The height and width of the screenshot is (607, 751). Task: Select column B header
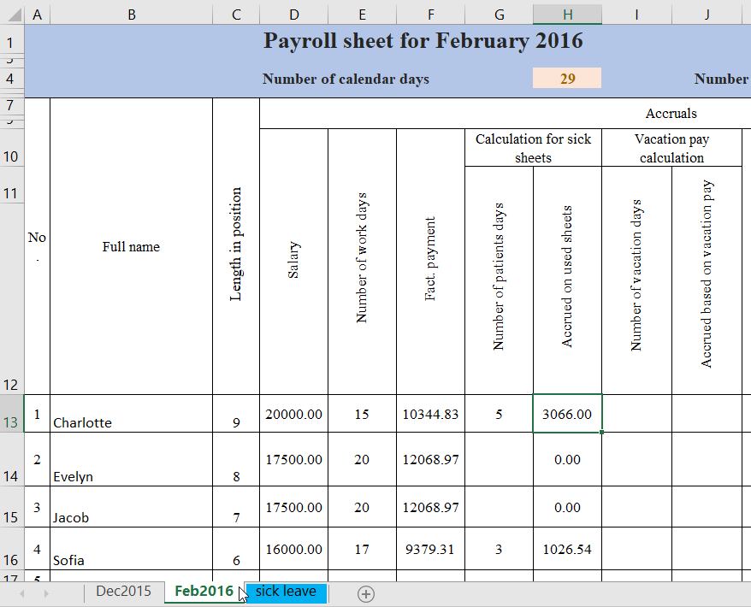tap(131, 14)
